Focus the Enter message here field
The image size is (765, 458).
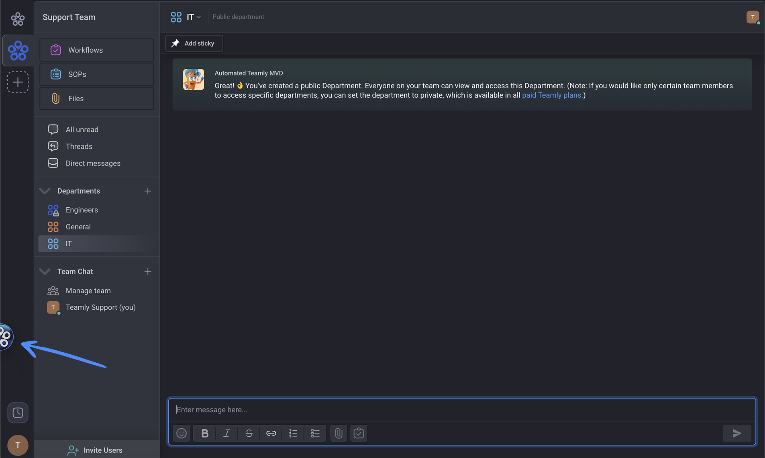coord(462,410)
